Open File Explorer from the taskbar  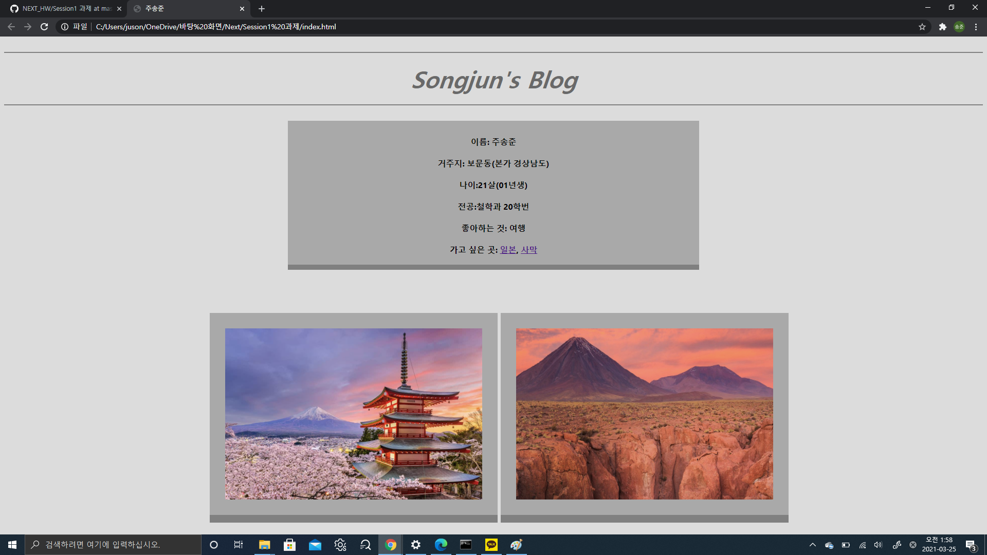click(x=264, y=545)
